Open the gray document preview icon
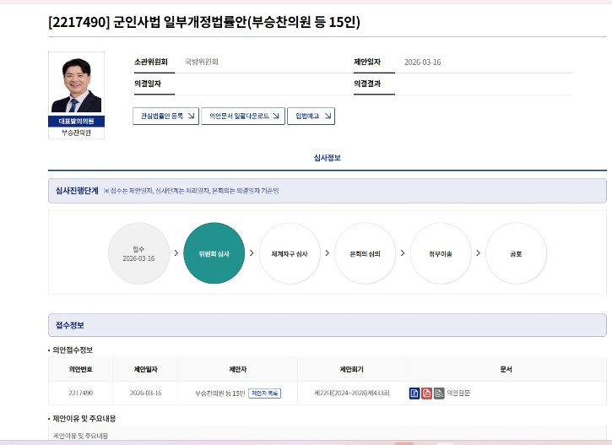Image resolution: width=612 pixels, height=445 pixels. click(x=439, y=393)
